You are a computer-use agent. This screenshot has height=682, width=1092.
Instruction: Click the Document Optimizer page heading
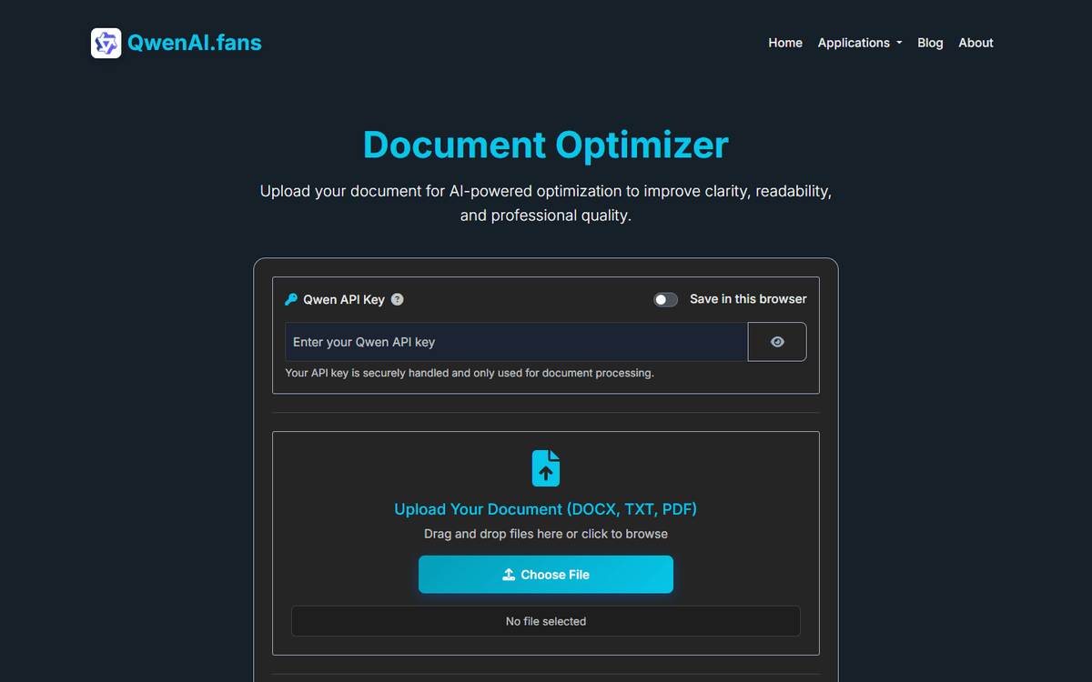(546, 145)
